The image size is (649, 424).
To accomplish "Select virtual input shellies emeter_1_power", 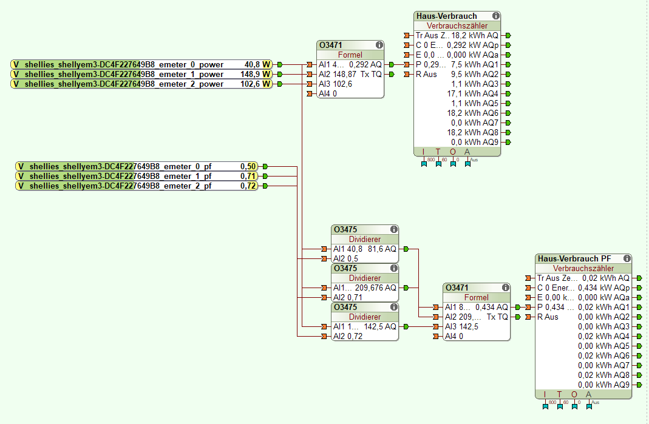I will coord(141,74).
